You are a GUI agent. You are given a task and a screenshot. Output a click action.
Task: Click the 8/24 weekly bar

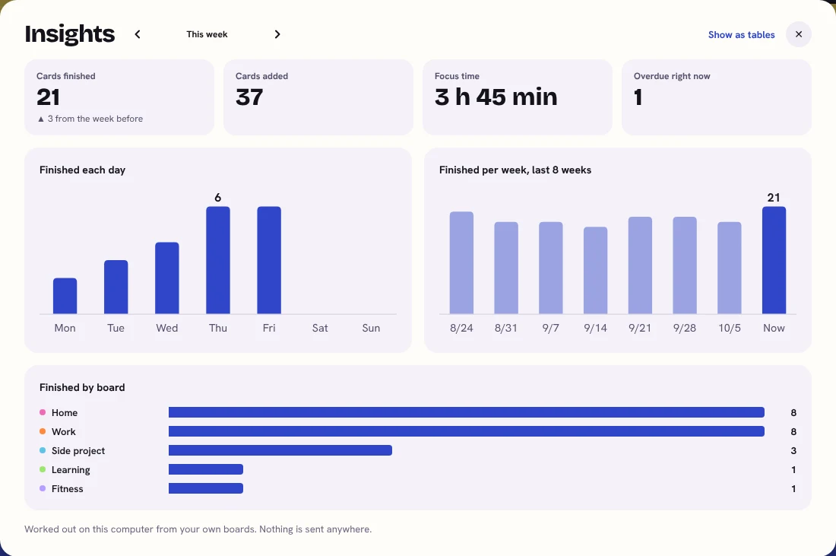(462, 262)
